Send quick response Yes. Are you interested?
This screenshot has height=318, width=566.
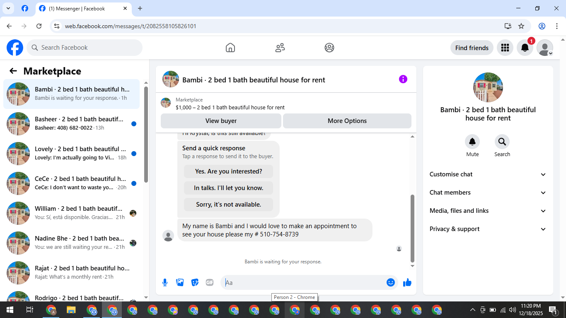[x=229, y=171]
